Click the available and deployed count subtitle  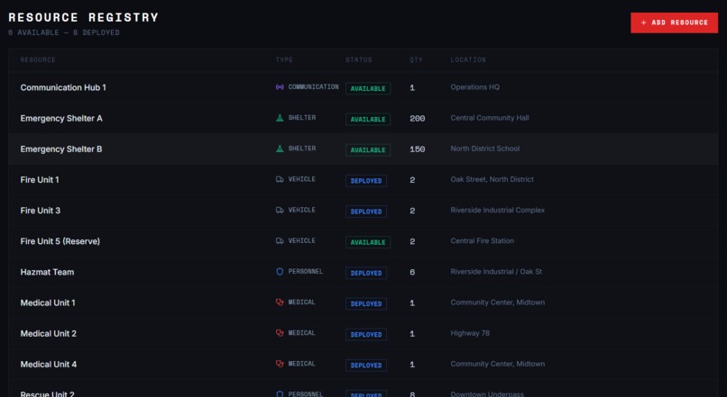click(64, 32)
